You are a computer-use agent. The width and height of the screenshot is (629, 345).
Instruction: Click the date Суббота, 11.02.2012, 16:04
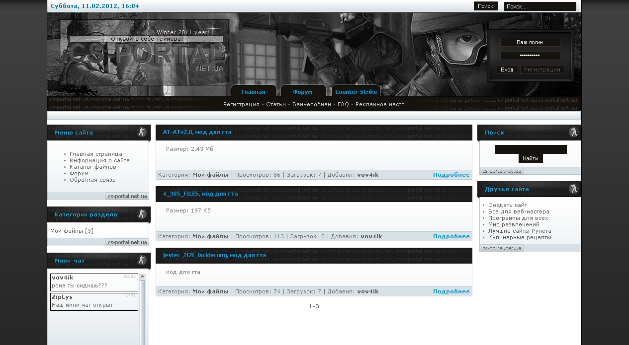point(95,6)
